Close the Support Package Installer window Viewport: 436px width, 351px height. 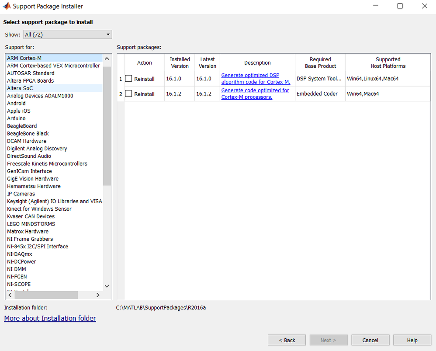[424, 6]
